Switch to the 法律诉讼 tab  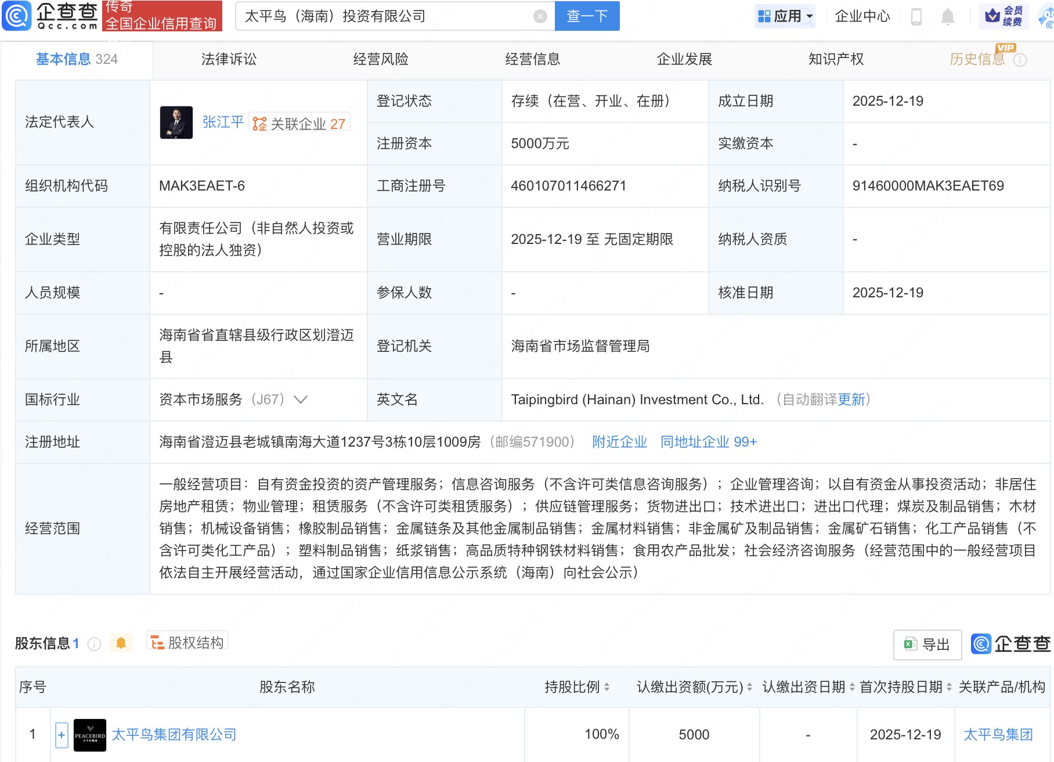(229, 59)
